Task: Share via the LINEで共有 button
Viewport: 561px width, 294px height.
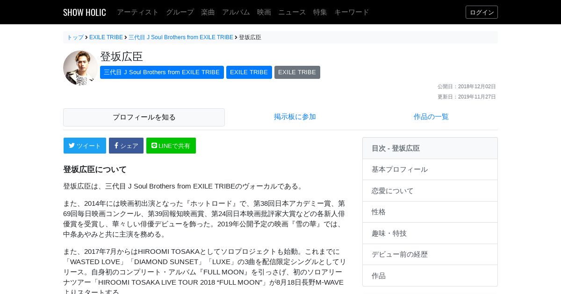Action: click(171, 146)
